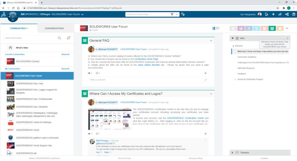
Task: Show all Favorite Communities
Action: 65,54
